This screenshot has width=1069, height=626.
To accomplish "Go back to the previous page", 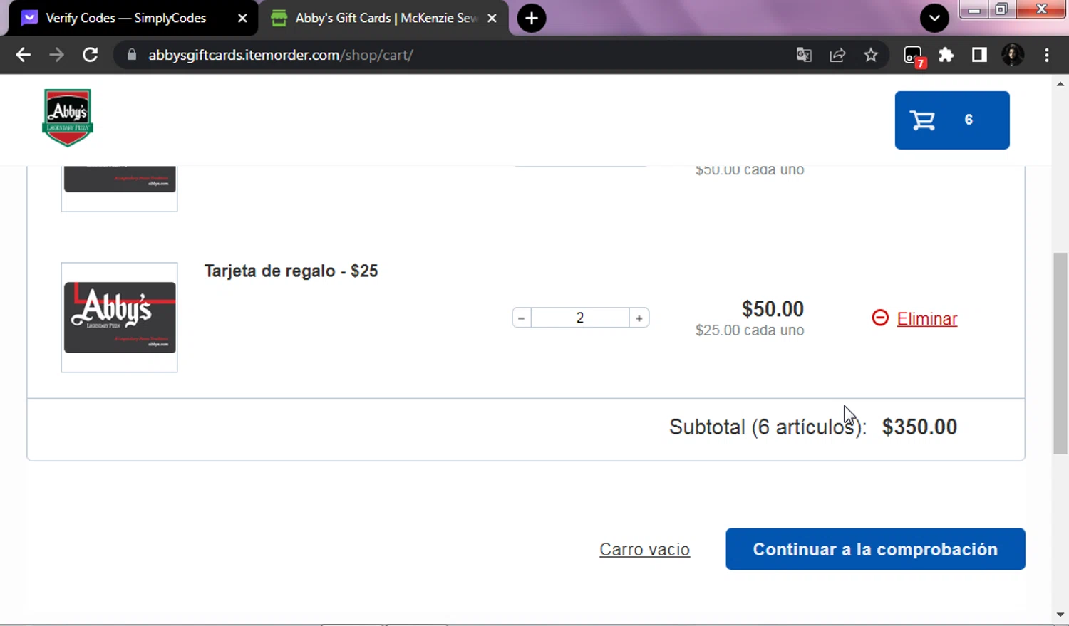I will (23, 55).
